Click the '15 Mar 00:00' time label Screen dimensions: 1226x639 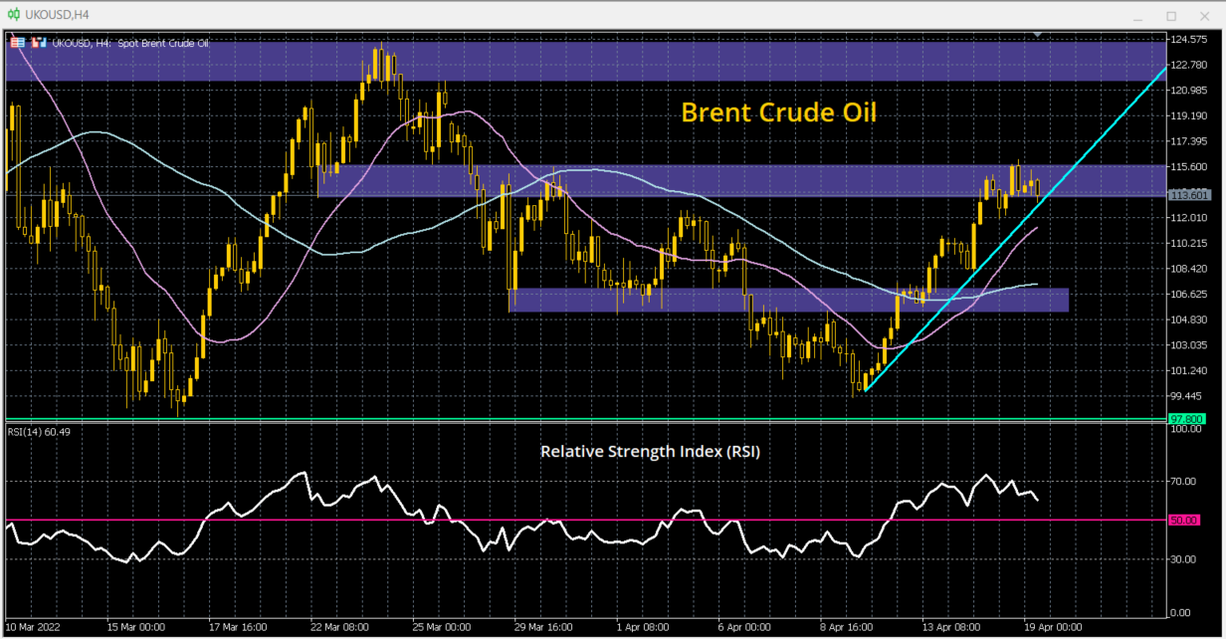pos(135,628)
